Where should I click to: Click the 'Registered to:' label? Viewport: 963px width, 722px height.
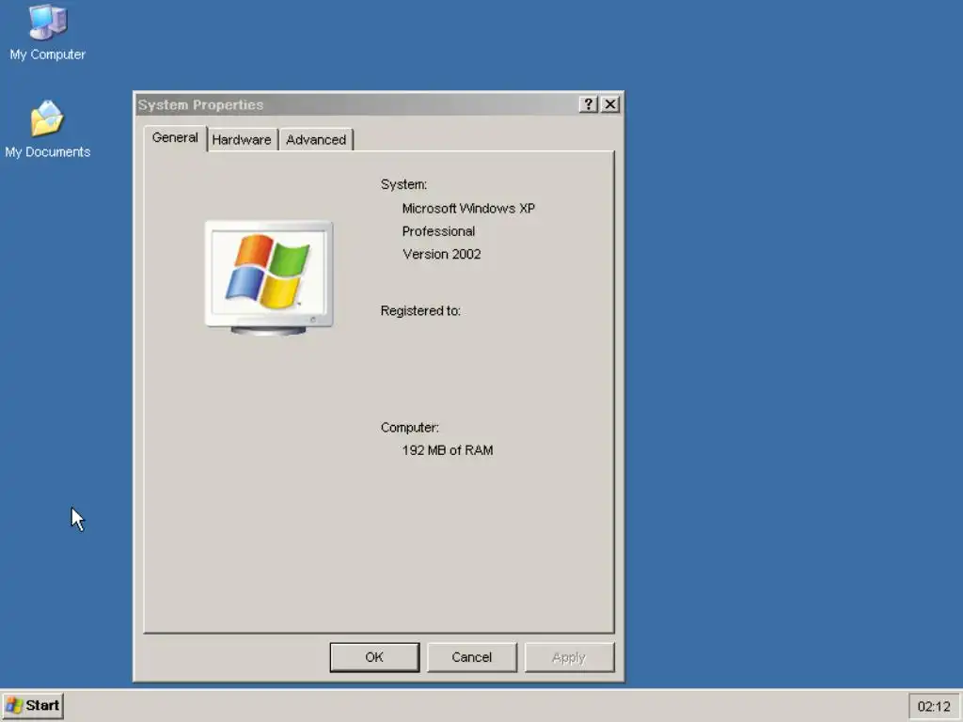420,310
